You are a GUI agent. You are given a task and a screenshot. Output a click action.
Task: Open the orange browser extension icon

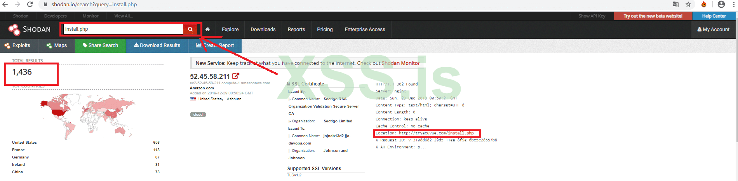tap(704, 4)
